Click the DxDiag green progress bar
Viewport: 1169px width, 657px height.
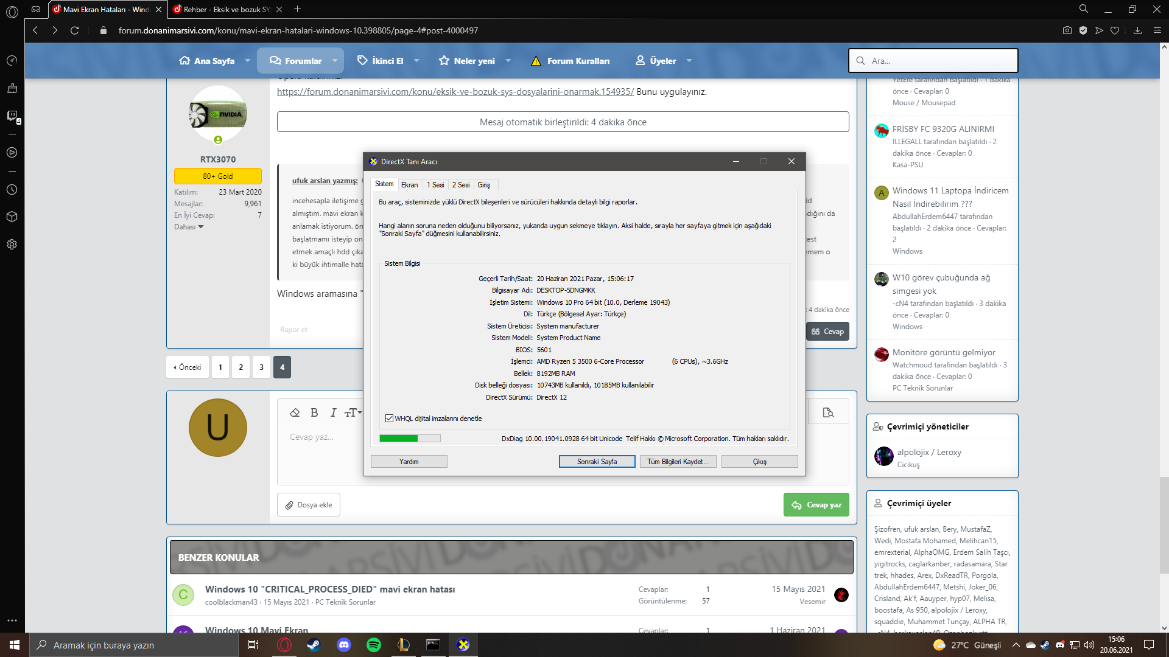coord(409,439)
